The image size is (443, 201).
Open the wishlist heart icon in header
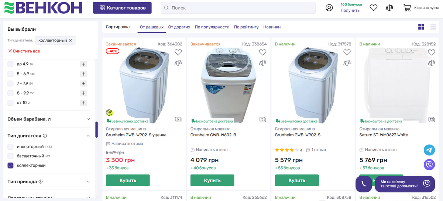click(374, 8)
